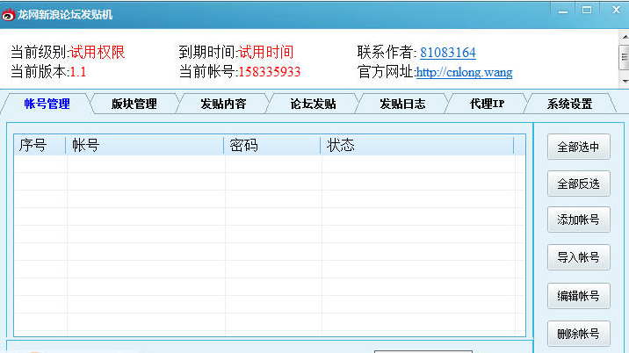Image resolution: width=629 pixels, height=353 pixels.
Task: Maximize the 龙网新浪论坛发贴机 window
Action: (587, 10)
